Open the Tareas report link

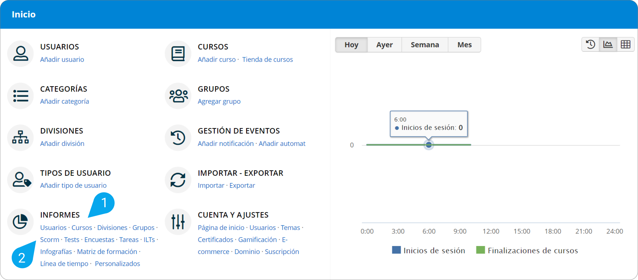click(129, 240)
